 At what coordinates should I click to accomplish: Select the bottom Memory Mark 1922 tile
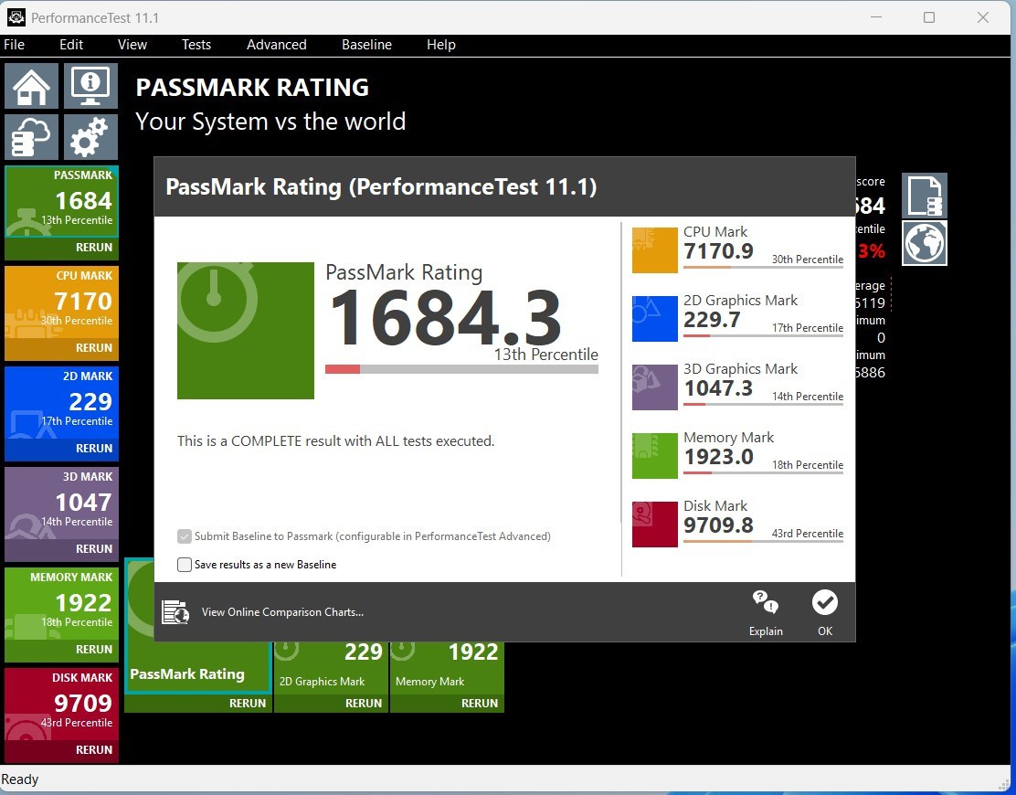[447, 667]
